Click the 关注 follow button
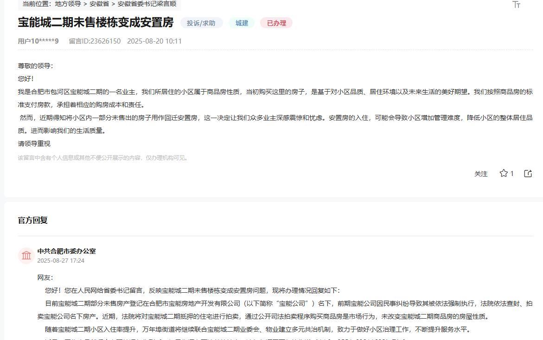Image resolution: width=543 pixels, height=340 pixels. 481,174
